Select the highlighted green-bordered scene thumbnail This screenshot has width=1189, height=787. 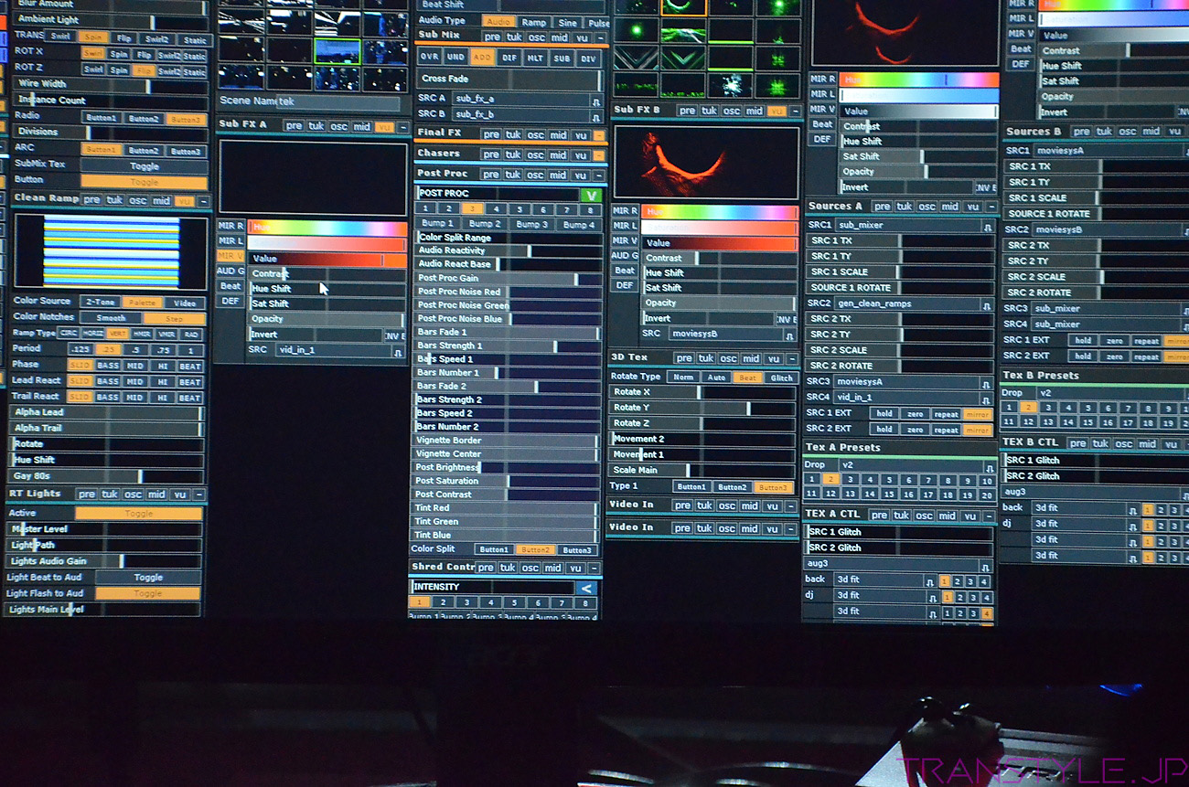tap(337, 51)
